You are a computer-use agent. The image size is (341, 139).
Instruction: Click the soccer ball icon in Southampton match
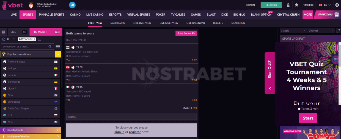73,47
